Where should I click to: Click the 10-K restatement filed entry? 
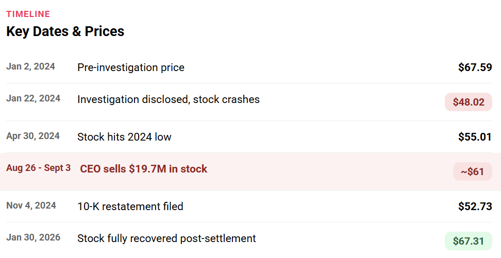click(x=130, y=207)
